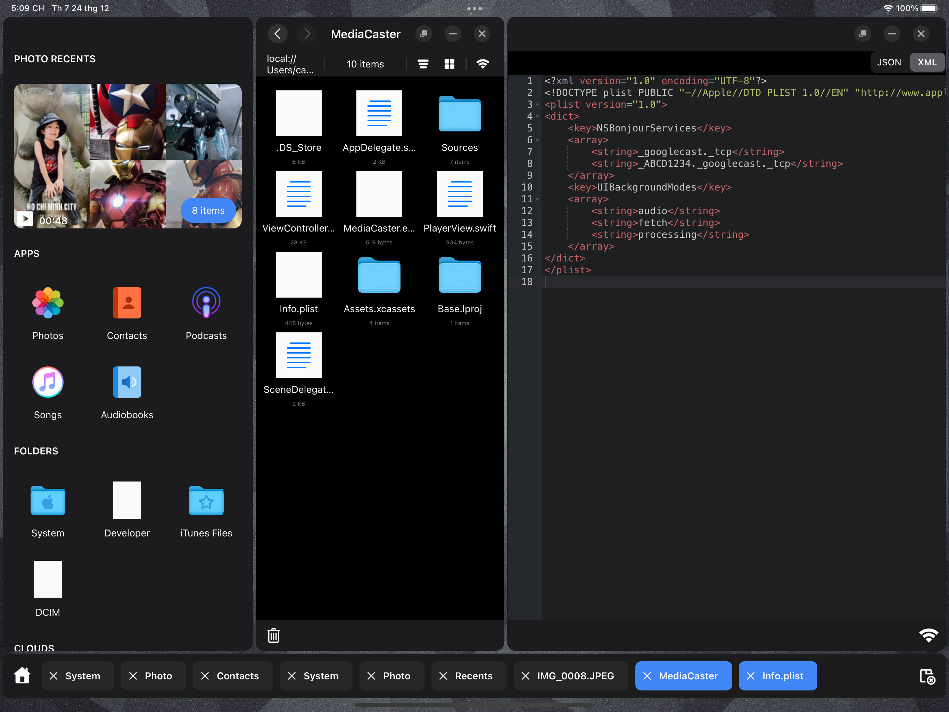Open the System folder
This screenshot has height=712, width=949.
click(x=48, y=511)
